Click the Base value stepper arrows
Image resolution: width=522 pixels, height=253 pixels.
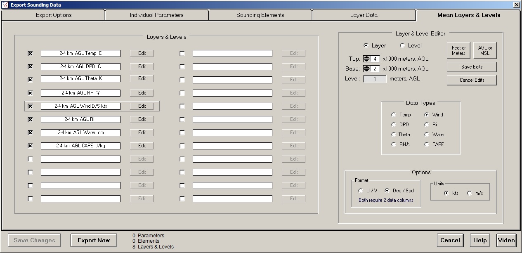tap(366, 69)
